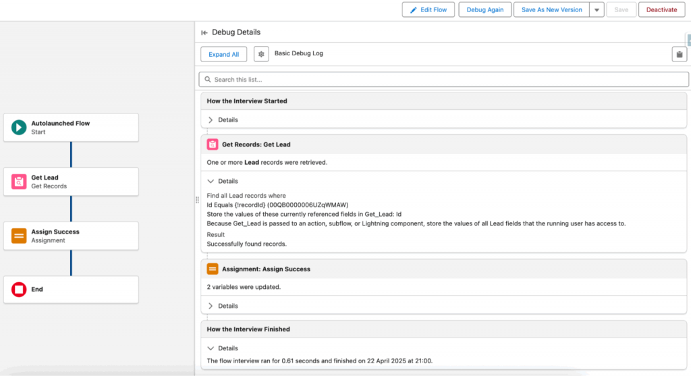Collapse Details under Get Records: Get Lead
This screenshot has width=691, height=376.
point(211,181)
